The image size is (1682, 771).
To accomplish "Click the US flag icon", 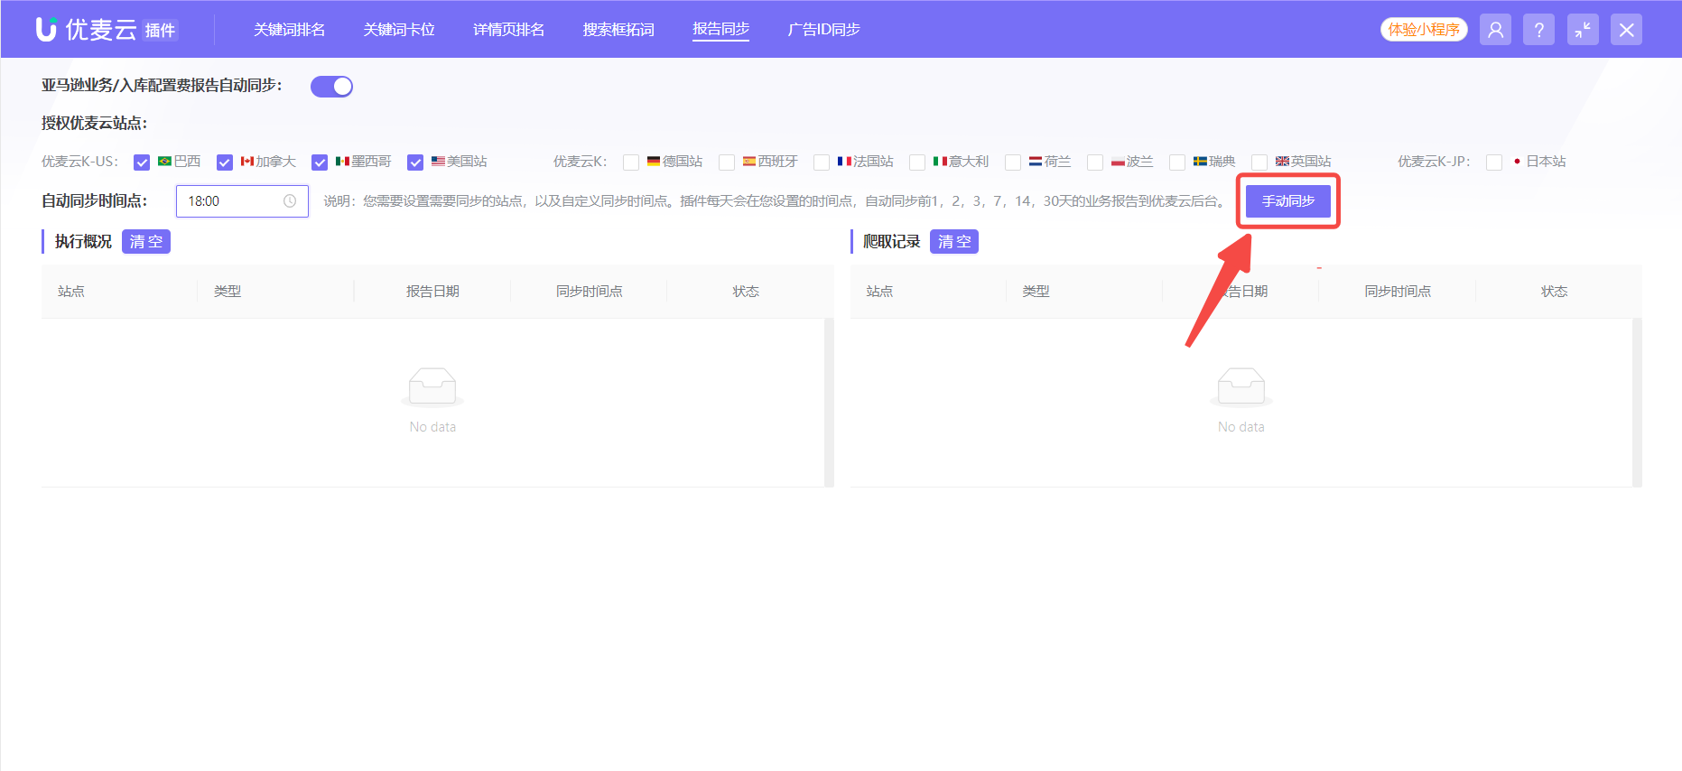I will pos(438,162).
